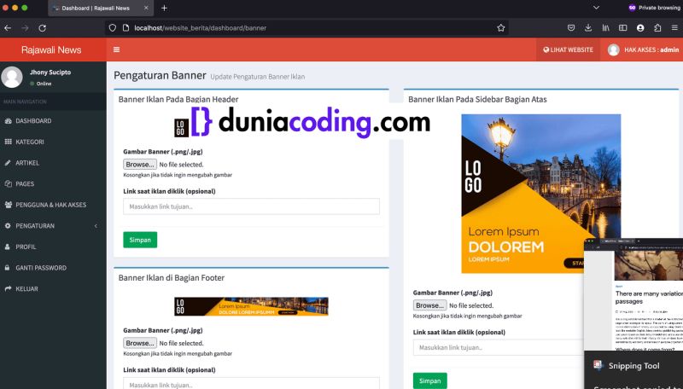The width and height of the screenshot is (683, 389).
Task: Browse file for footer banner image
Action: [140, 343]
